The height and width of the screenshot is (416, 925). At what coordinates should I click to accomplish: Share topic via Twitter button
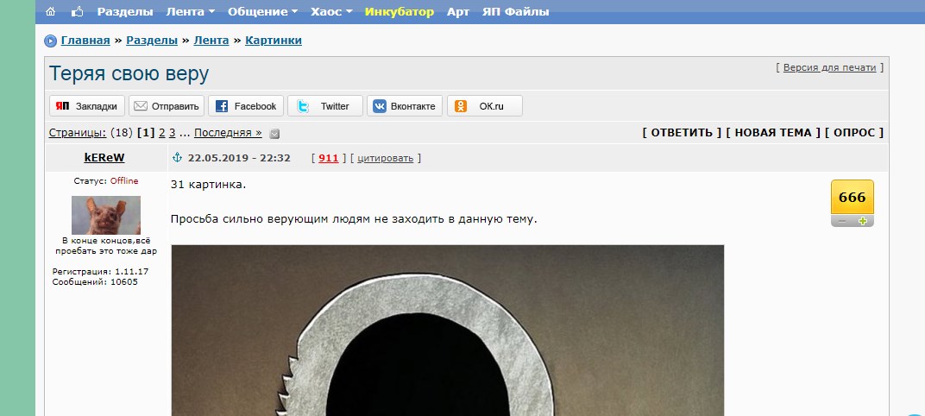(x=325, y=106)
